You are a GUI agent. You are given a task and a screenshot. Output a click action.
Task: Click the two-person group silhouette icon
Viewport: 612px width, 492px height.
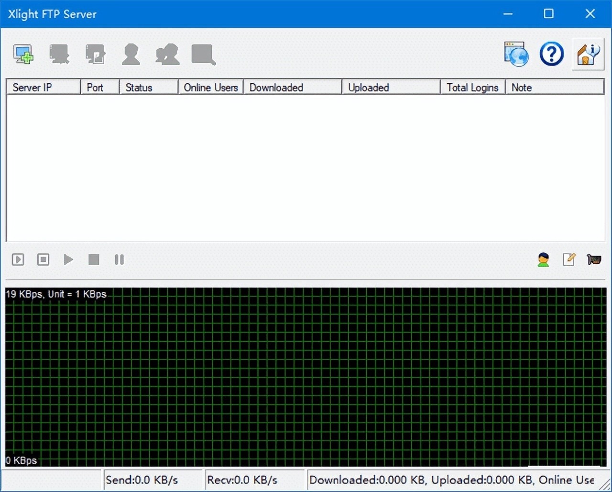pos(167,54)
